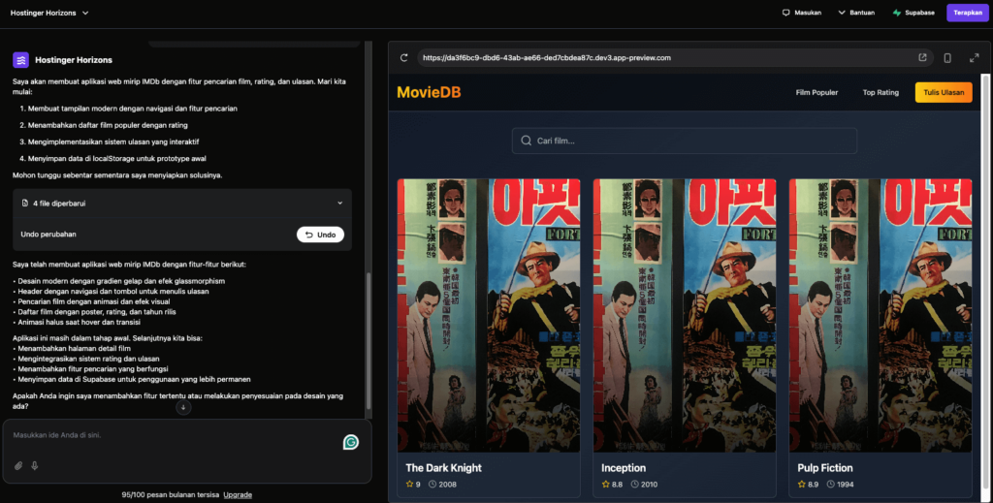Open preview in new tab icon
Image resolution: width=993 pixels, height=503 pixels.
923,57
